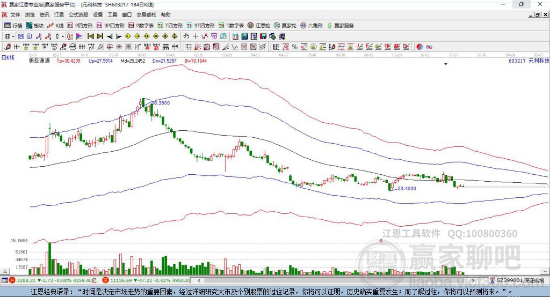Click the Shenzhen index 11136.69 status entry
This screenshot has height=297, width=550.
click(147, 280)
